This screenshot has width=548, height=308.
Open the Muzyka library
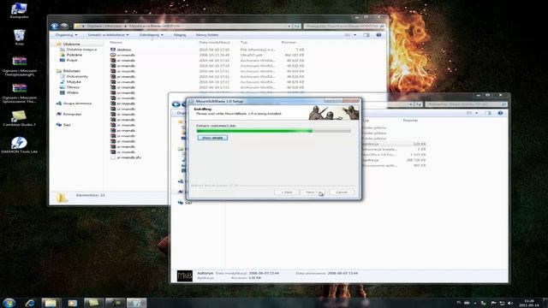point(74,82)
